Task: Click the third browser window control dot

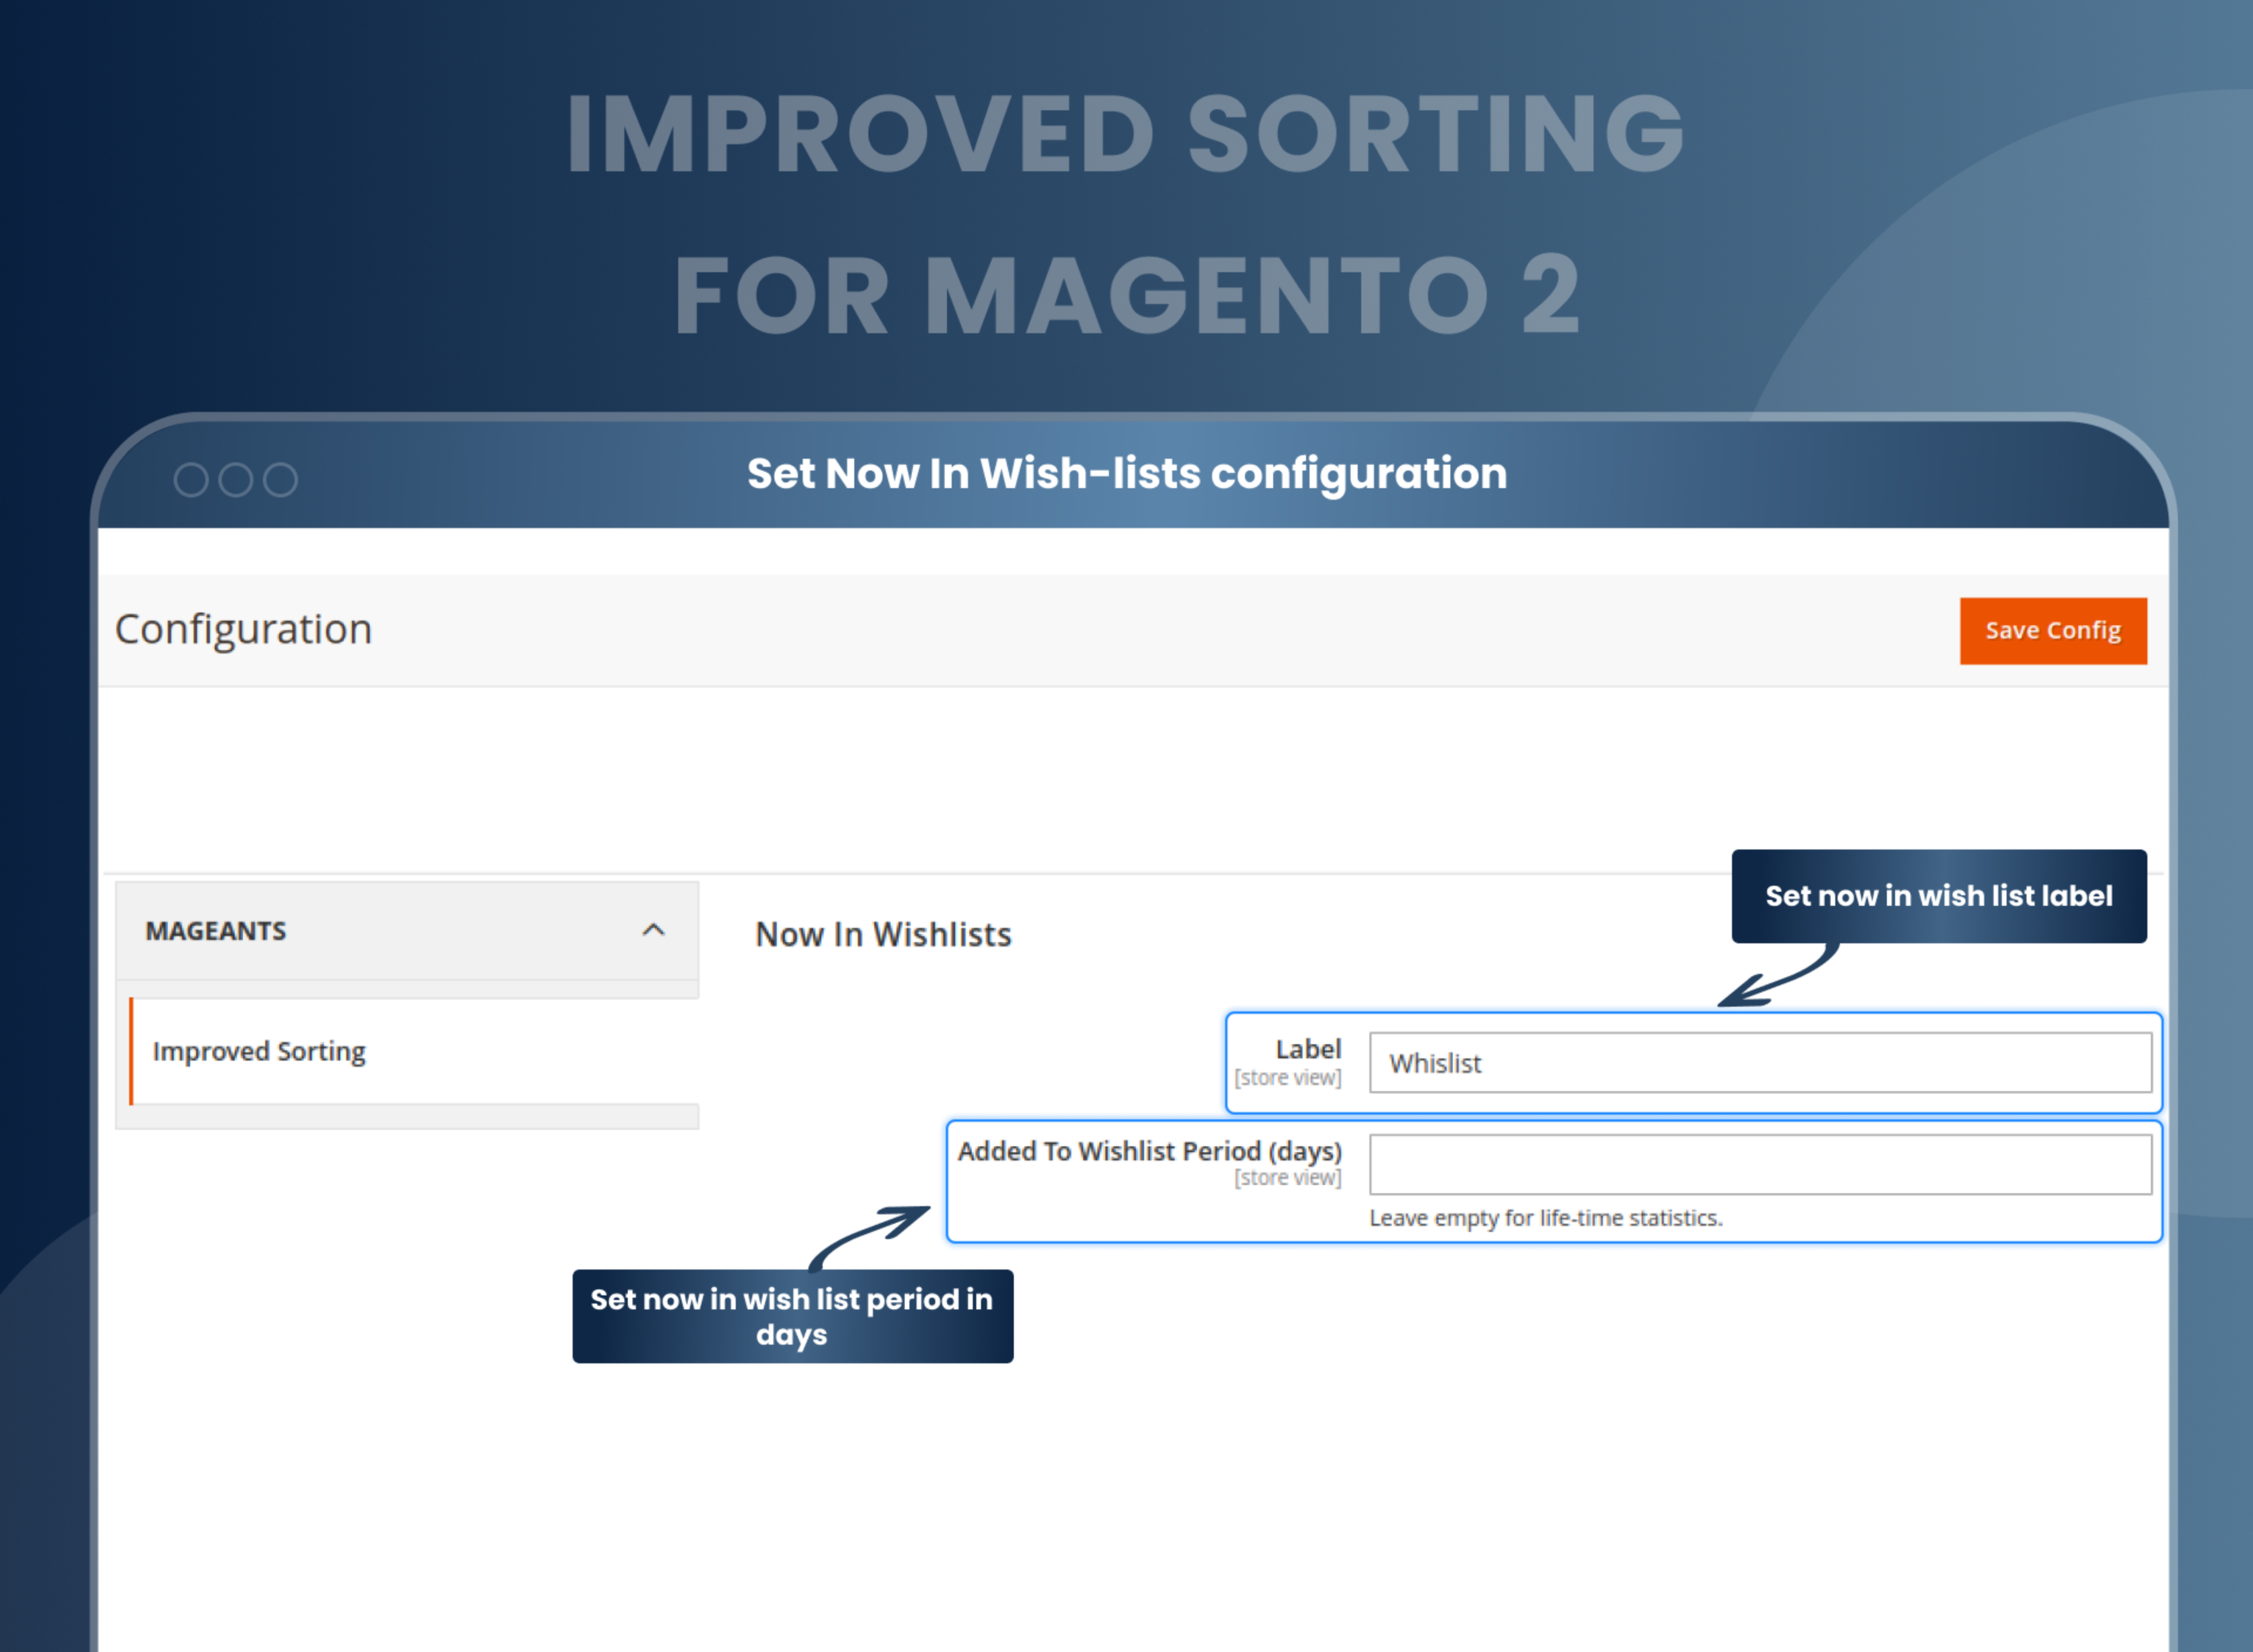Action: (x=280, y=480)
